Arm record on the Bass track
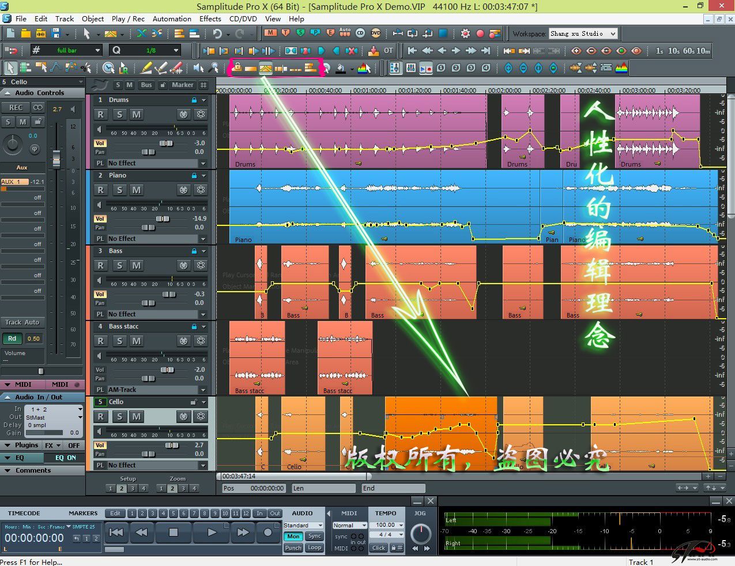This screenshot has width=735, height=566. tap(101, 265)
